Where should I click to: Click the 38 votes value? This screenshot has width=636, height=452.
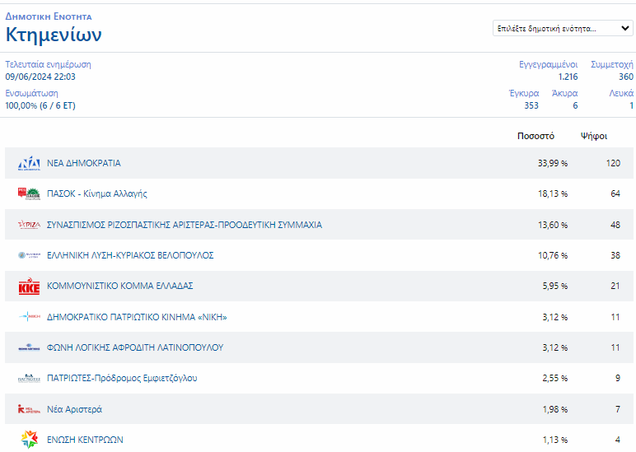coord(615,255)
